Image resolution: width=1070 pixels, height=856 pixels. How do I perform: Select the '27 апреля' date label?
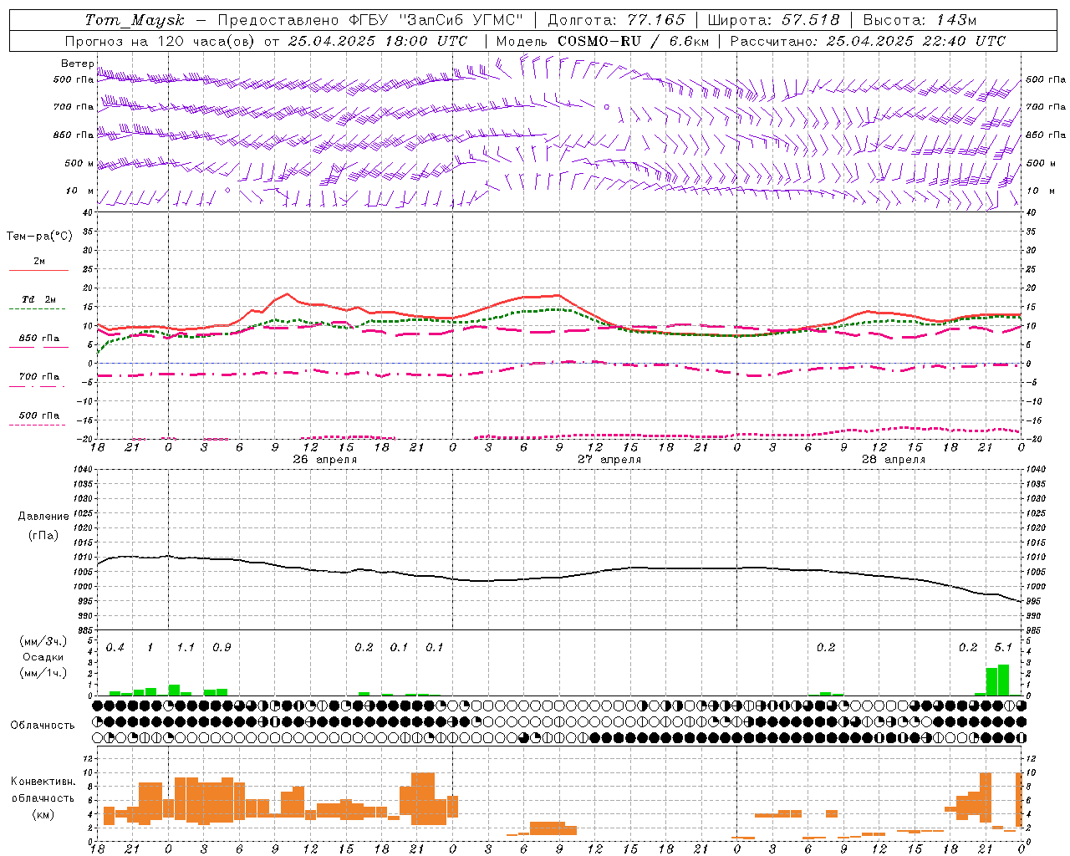[609, 460]
